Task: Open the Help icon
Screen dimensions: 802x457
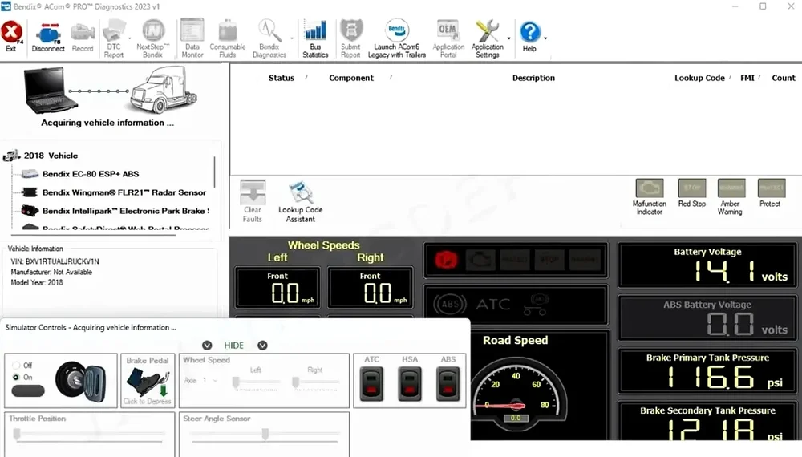Action: coord(529,34)
